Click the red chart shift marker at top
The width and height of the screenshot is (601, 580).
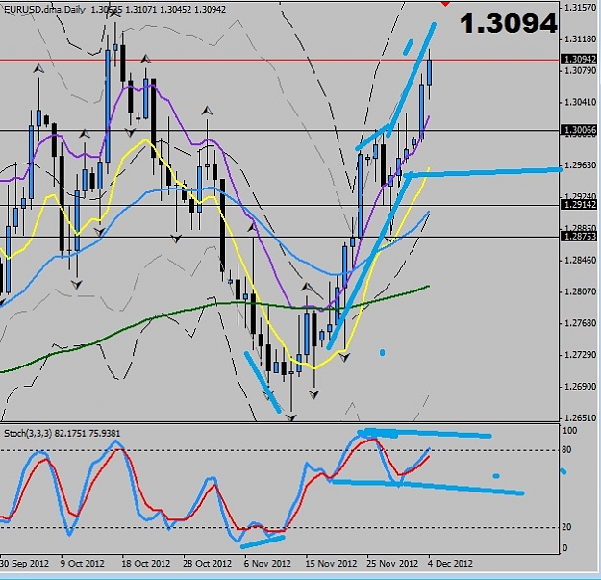tap(445, 4)
